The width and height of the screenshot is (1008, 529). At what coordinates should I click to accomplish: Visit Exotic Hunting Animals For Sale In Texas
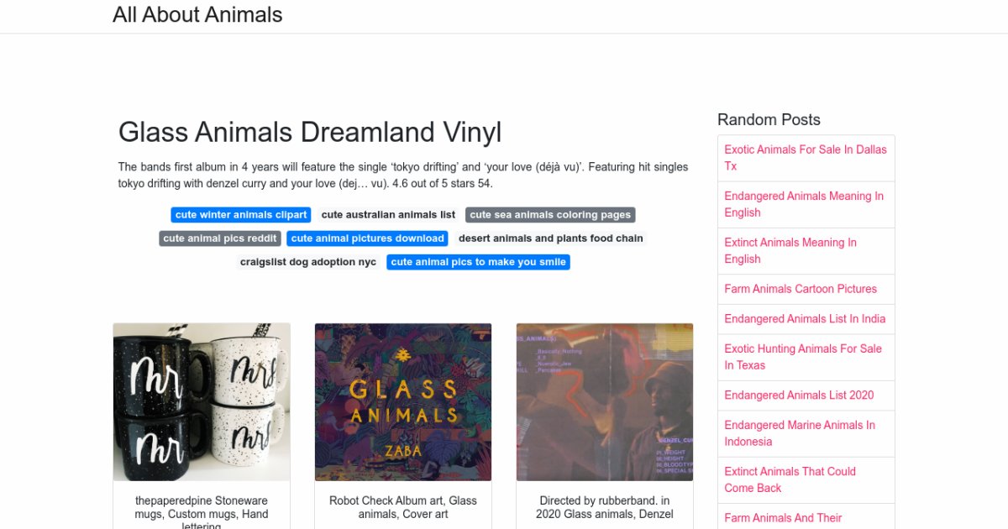(803, 357)
